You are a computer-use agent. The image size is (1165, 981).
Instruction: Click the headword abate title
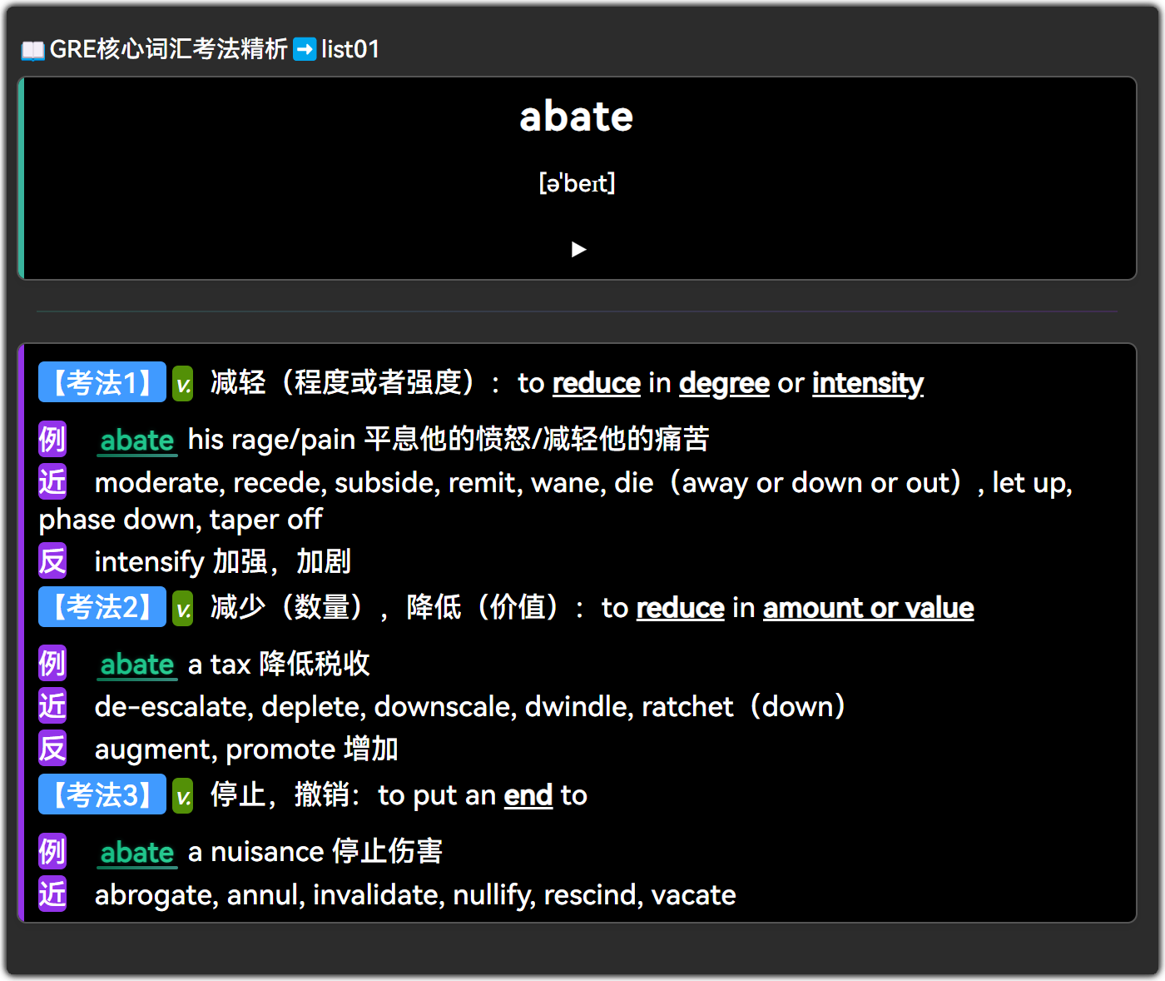tap(577, 117)
